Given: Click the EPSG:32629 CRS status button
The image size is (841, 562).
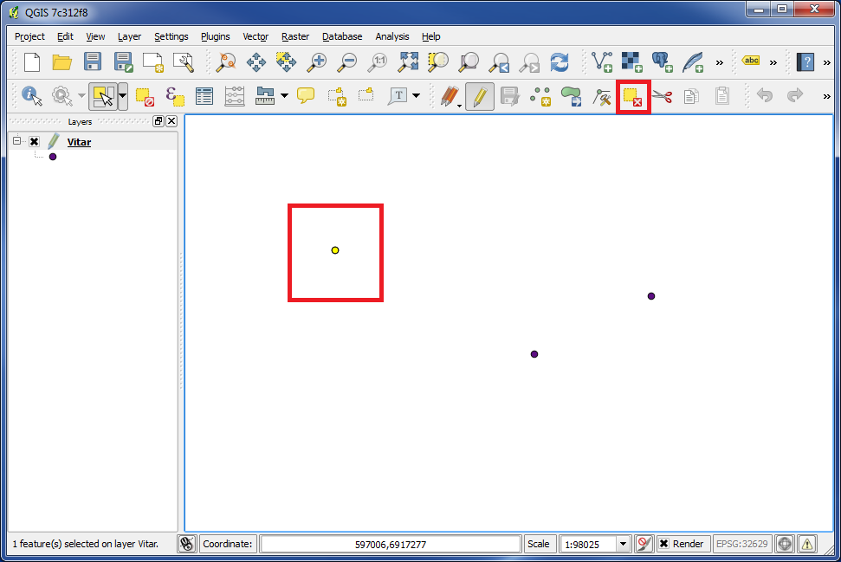Looking at the screenshot, I should [x=741, y=544].
